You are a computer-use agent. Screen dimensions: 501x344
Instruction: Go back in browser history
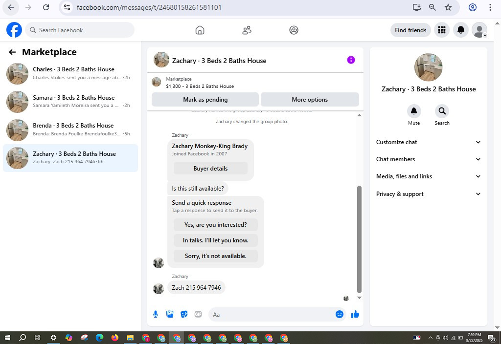(11, 7)
